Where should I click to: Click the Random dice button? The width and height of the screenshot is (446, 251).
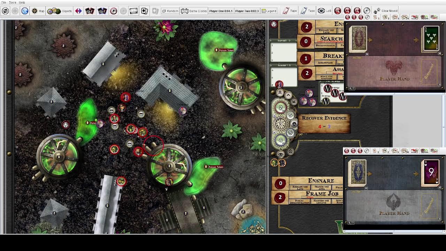(170, 11)
